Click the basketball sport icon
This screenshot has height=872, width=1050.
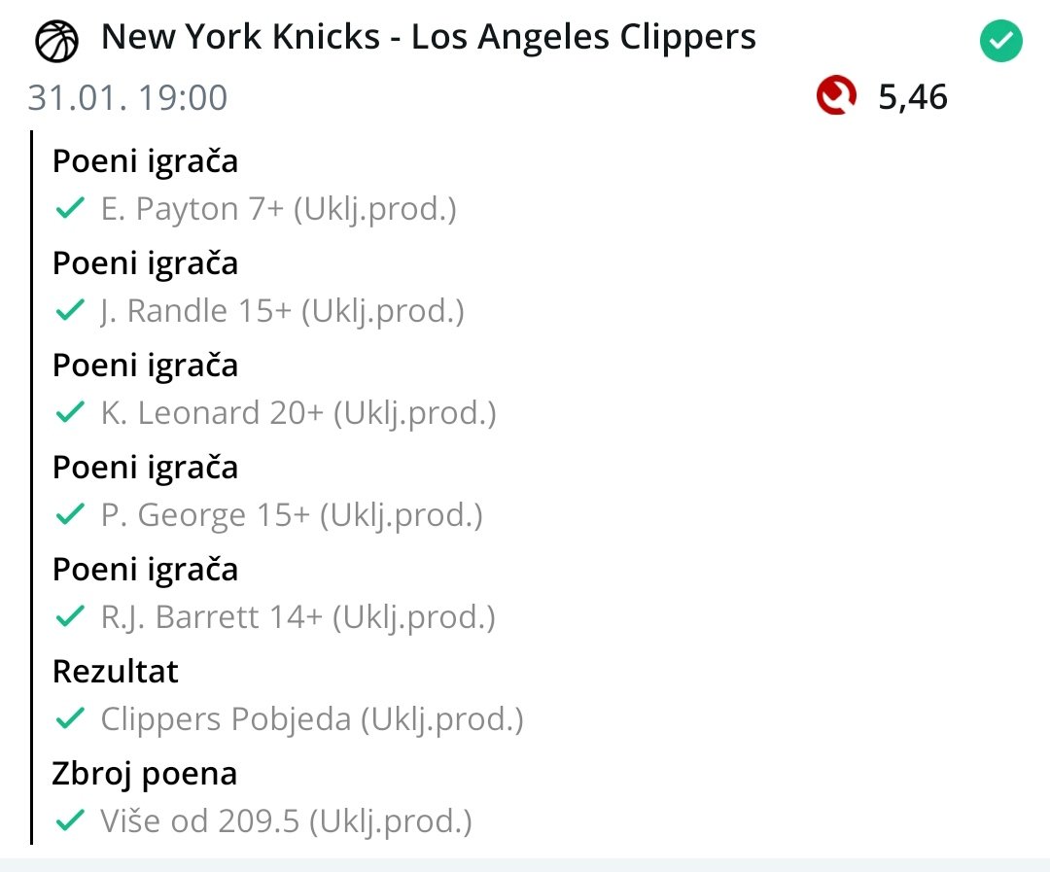(57, 42)
